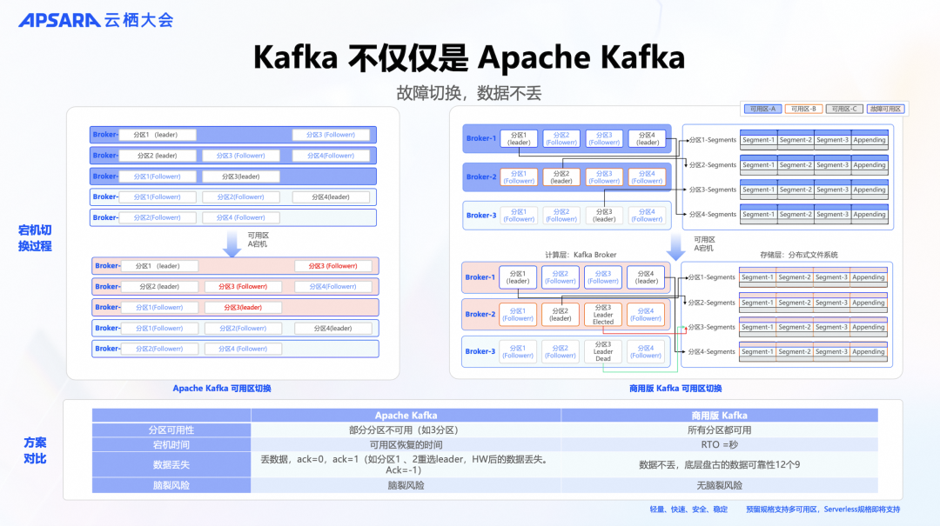Screen dimensions: 940x526
Task: Click the '商用版 Kafka' table column header
Action: [720, 416]
